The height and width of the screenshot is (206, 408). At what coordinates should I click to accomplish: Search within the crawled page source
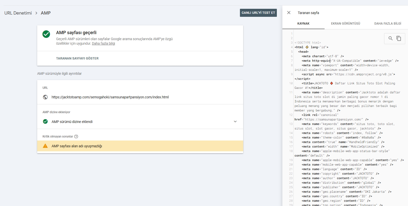[x=390, y=38]
